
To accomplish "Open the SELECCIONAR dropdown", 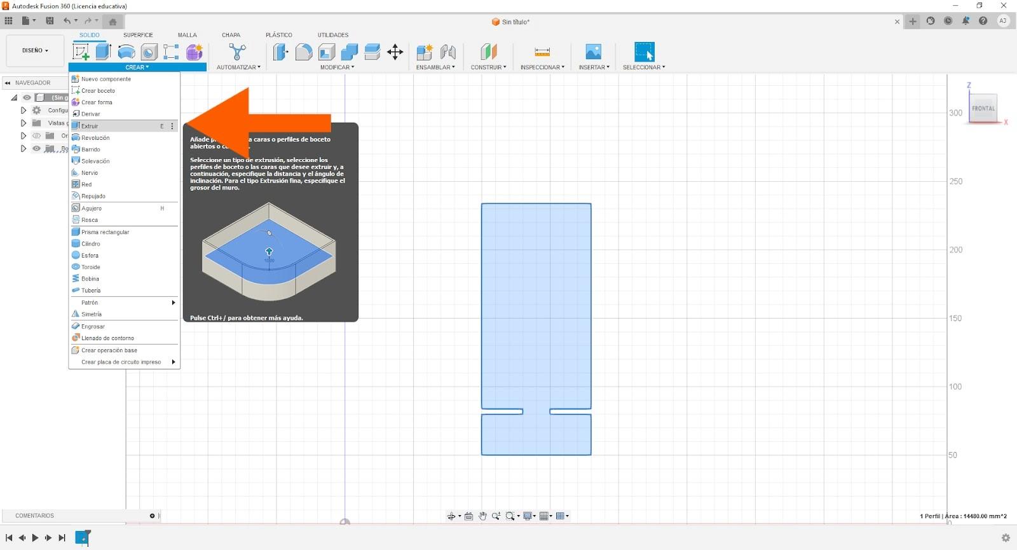I will coord(644,67).
